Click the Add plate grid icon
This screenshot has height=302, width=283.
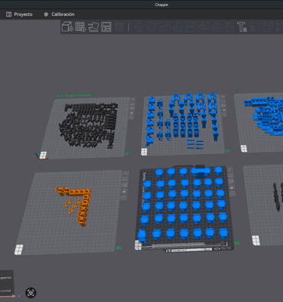click(x=81, y=26)
